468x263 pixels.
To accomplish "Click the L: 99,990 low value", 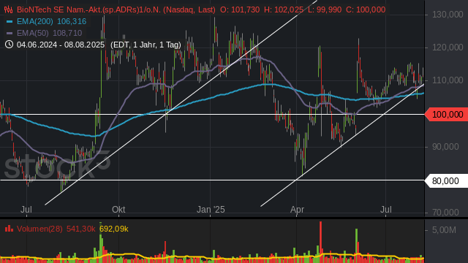I will [325, 9].
